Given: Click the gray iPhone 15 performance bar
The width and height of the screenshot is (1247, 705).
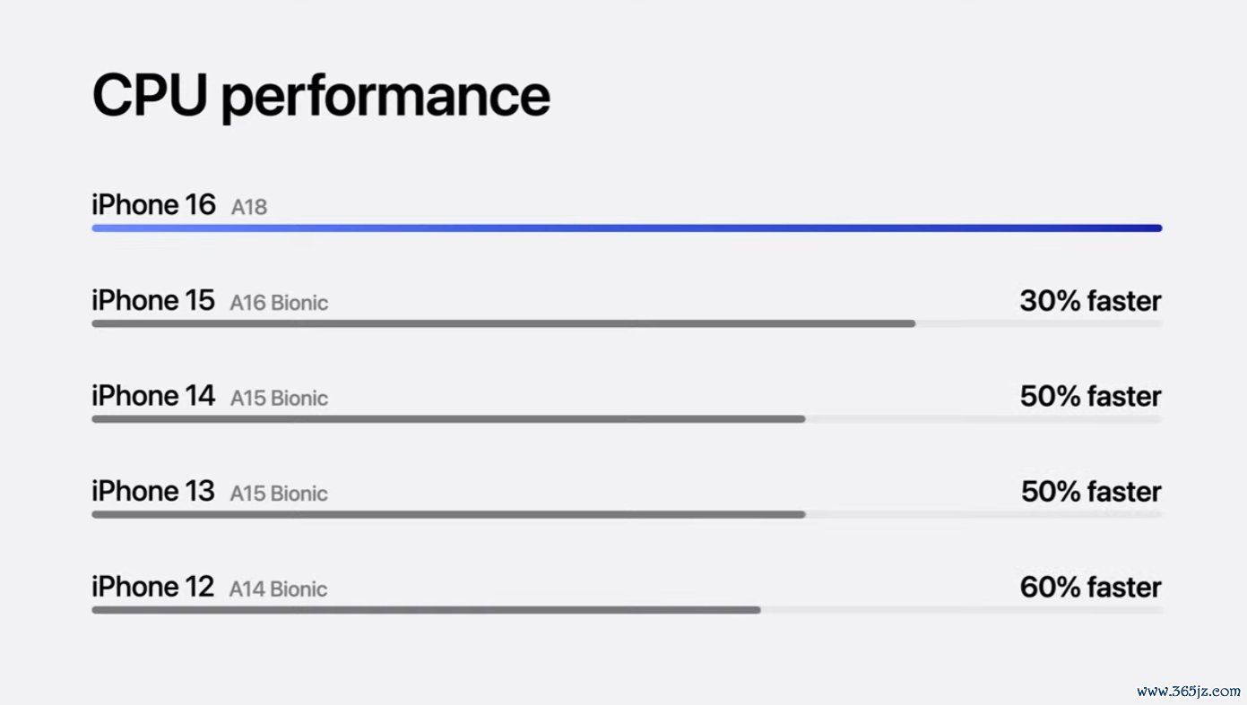Looking at the screenshot, I should click(503, 323).
